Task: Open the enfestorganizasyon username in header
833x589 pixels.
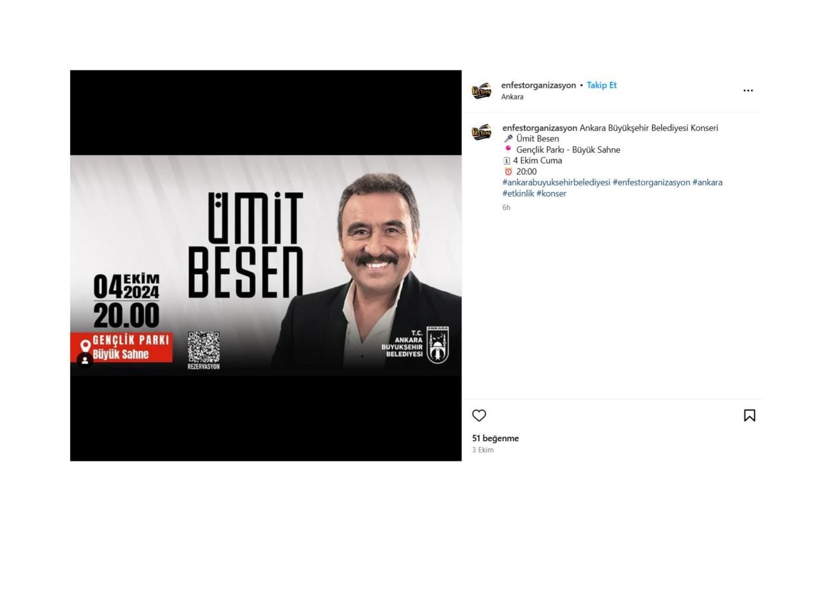Action: click(x=538, y=85)
